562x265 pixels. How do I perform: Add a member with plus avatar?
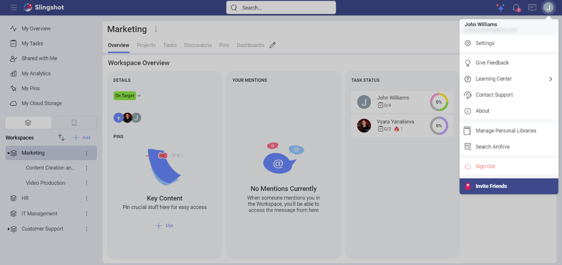118,118
